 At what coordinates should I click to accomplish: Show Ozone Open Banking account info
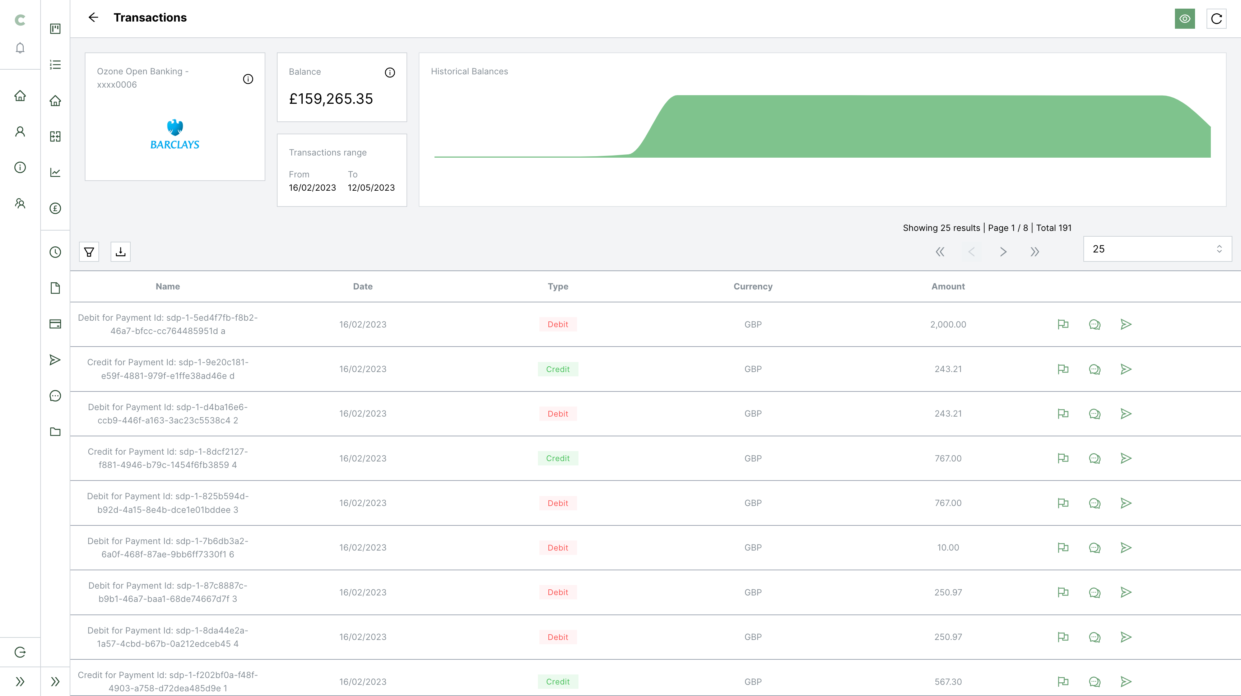248,79
